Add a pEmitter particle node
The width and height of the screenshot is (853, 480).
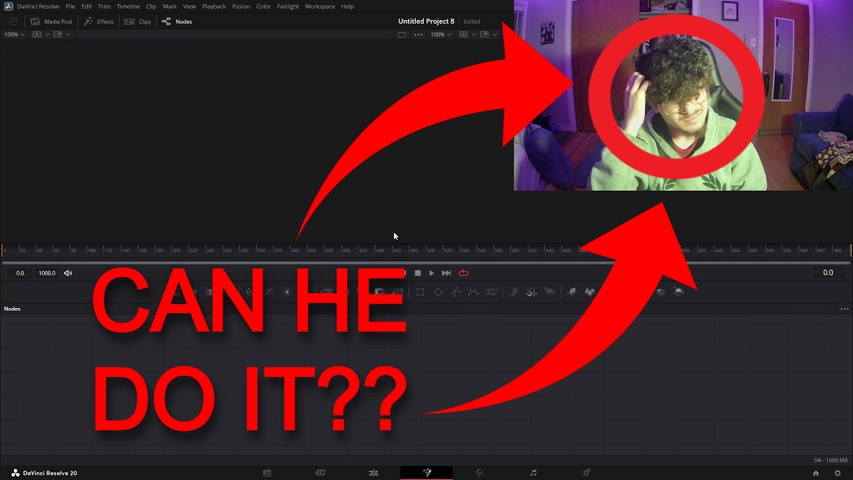[514, 292]
